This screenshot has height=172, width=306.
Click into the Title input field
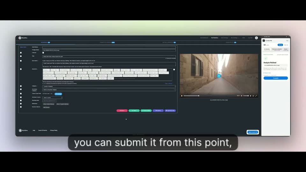(109, 57)
